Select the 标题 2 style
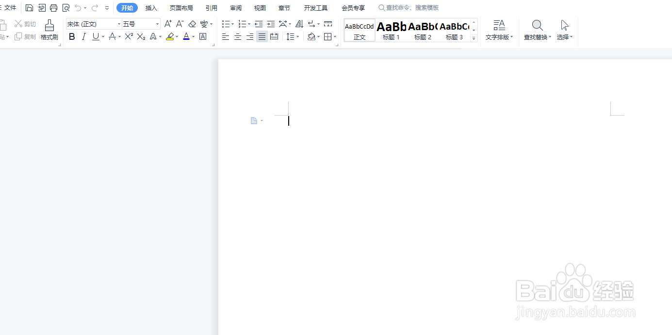672x335 pixels. pyautogui.click(x=423, y=30)
